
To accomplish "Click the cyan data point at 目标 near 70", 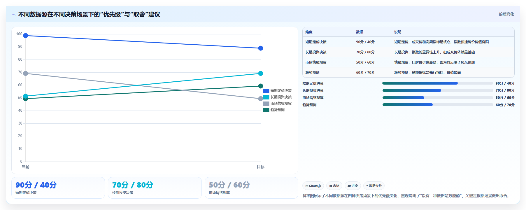I will point(261,73).
